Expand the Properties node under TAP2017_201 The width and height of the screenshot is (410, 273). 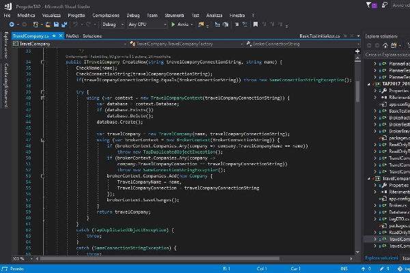click(375, 91)
